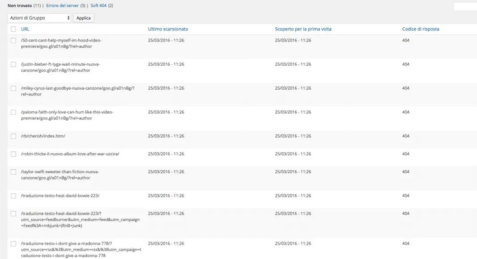Sort by Scoperto per la prima volta
This screenshot has width=477, height=259.
pyautogui.click(x=303, y=29)
